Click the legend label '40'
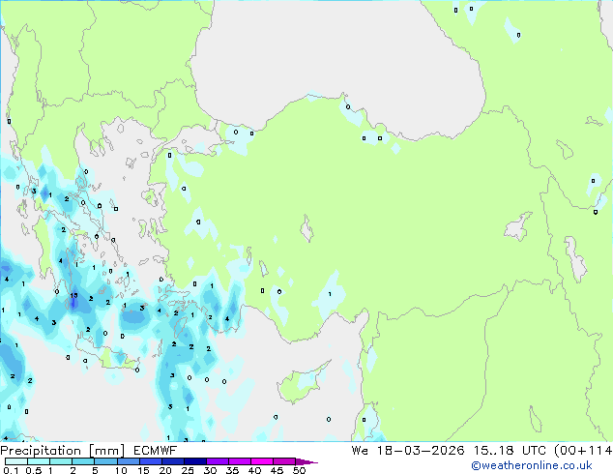 click(x=254, y=470)
